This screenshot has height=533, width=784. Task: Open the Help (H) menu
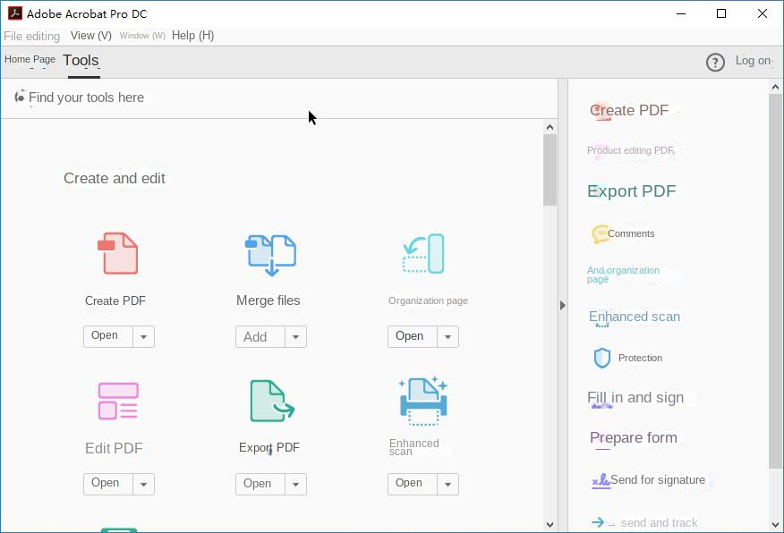[192, 36]
